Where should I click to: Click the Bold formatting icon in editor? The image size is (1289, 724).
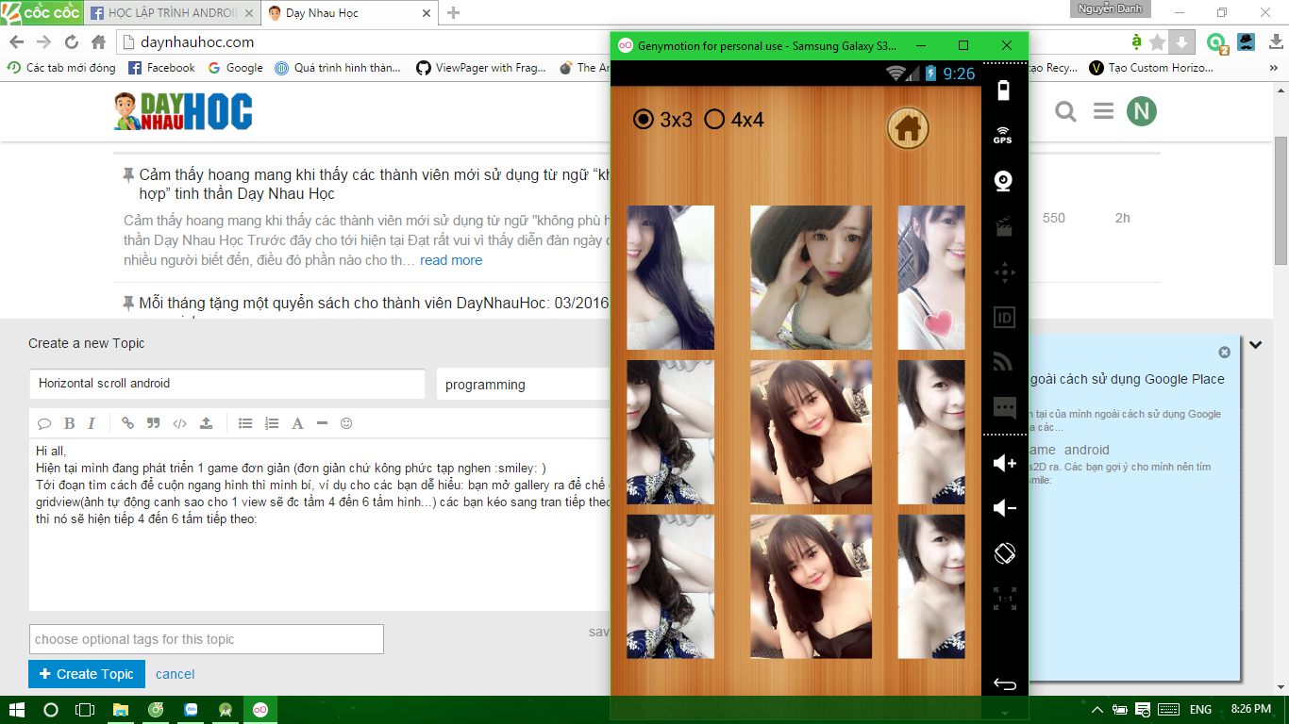coord(69,423)
